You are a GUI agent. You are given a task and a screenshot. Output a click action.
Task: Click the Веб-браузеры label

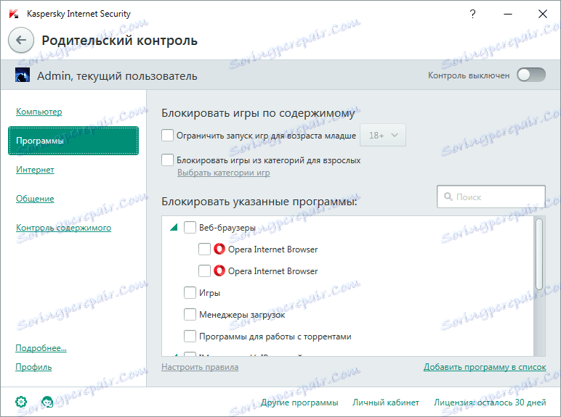click(x=227, y=228)
